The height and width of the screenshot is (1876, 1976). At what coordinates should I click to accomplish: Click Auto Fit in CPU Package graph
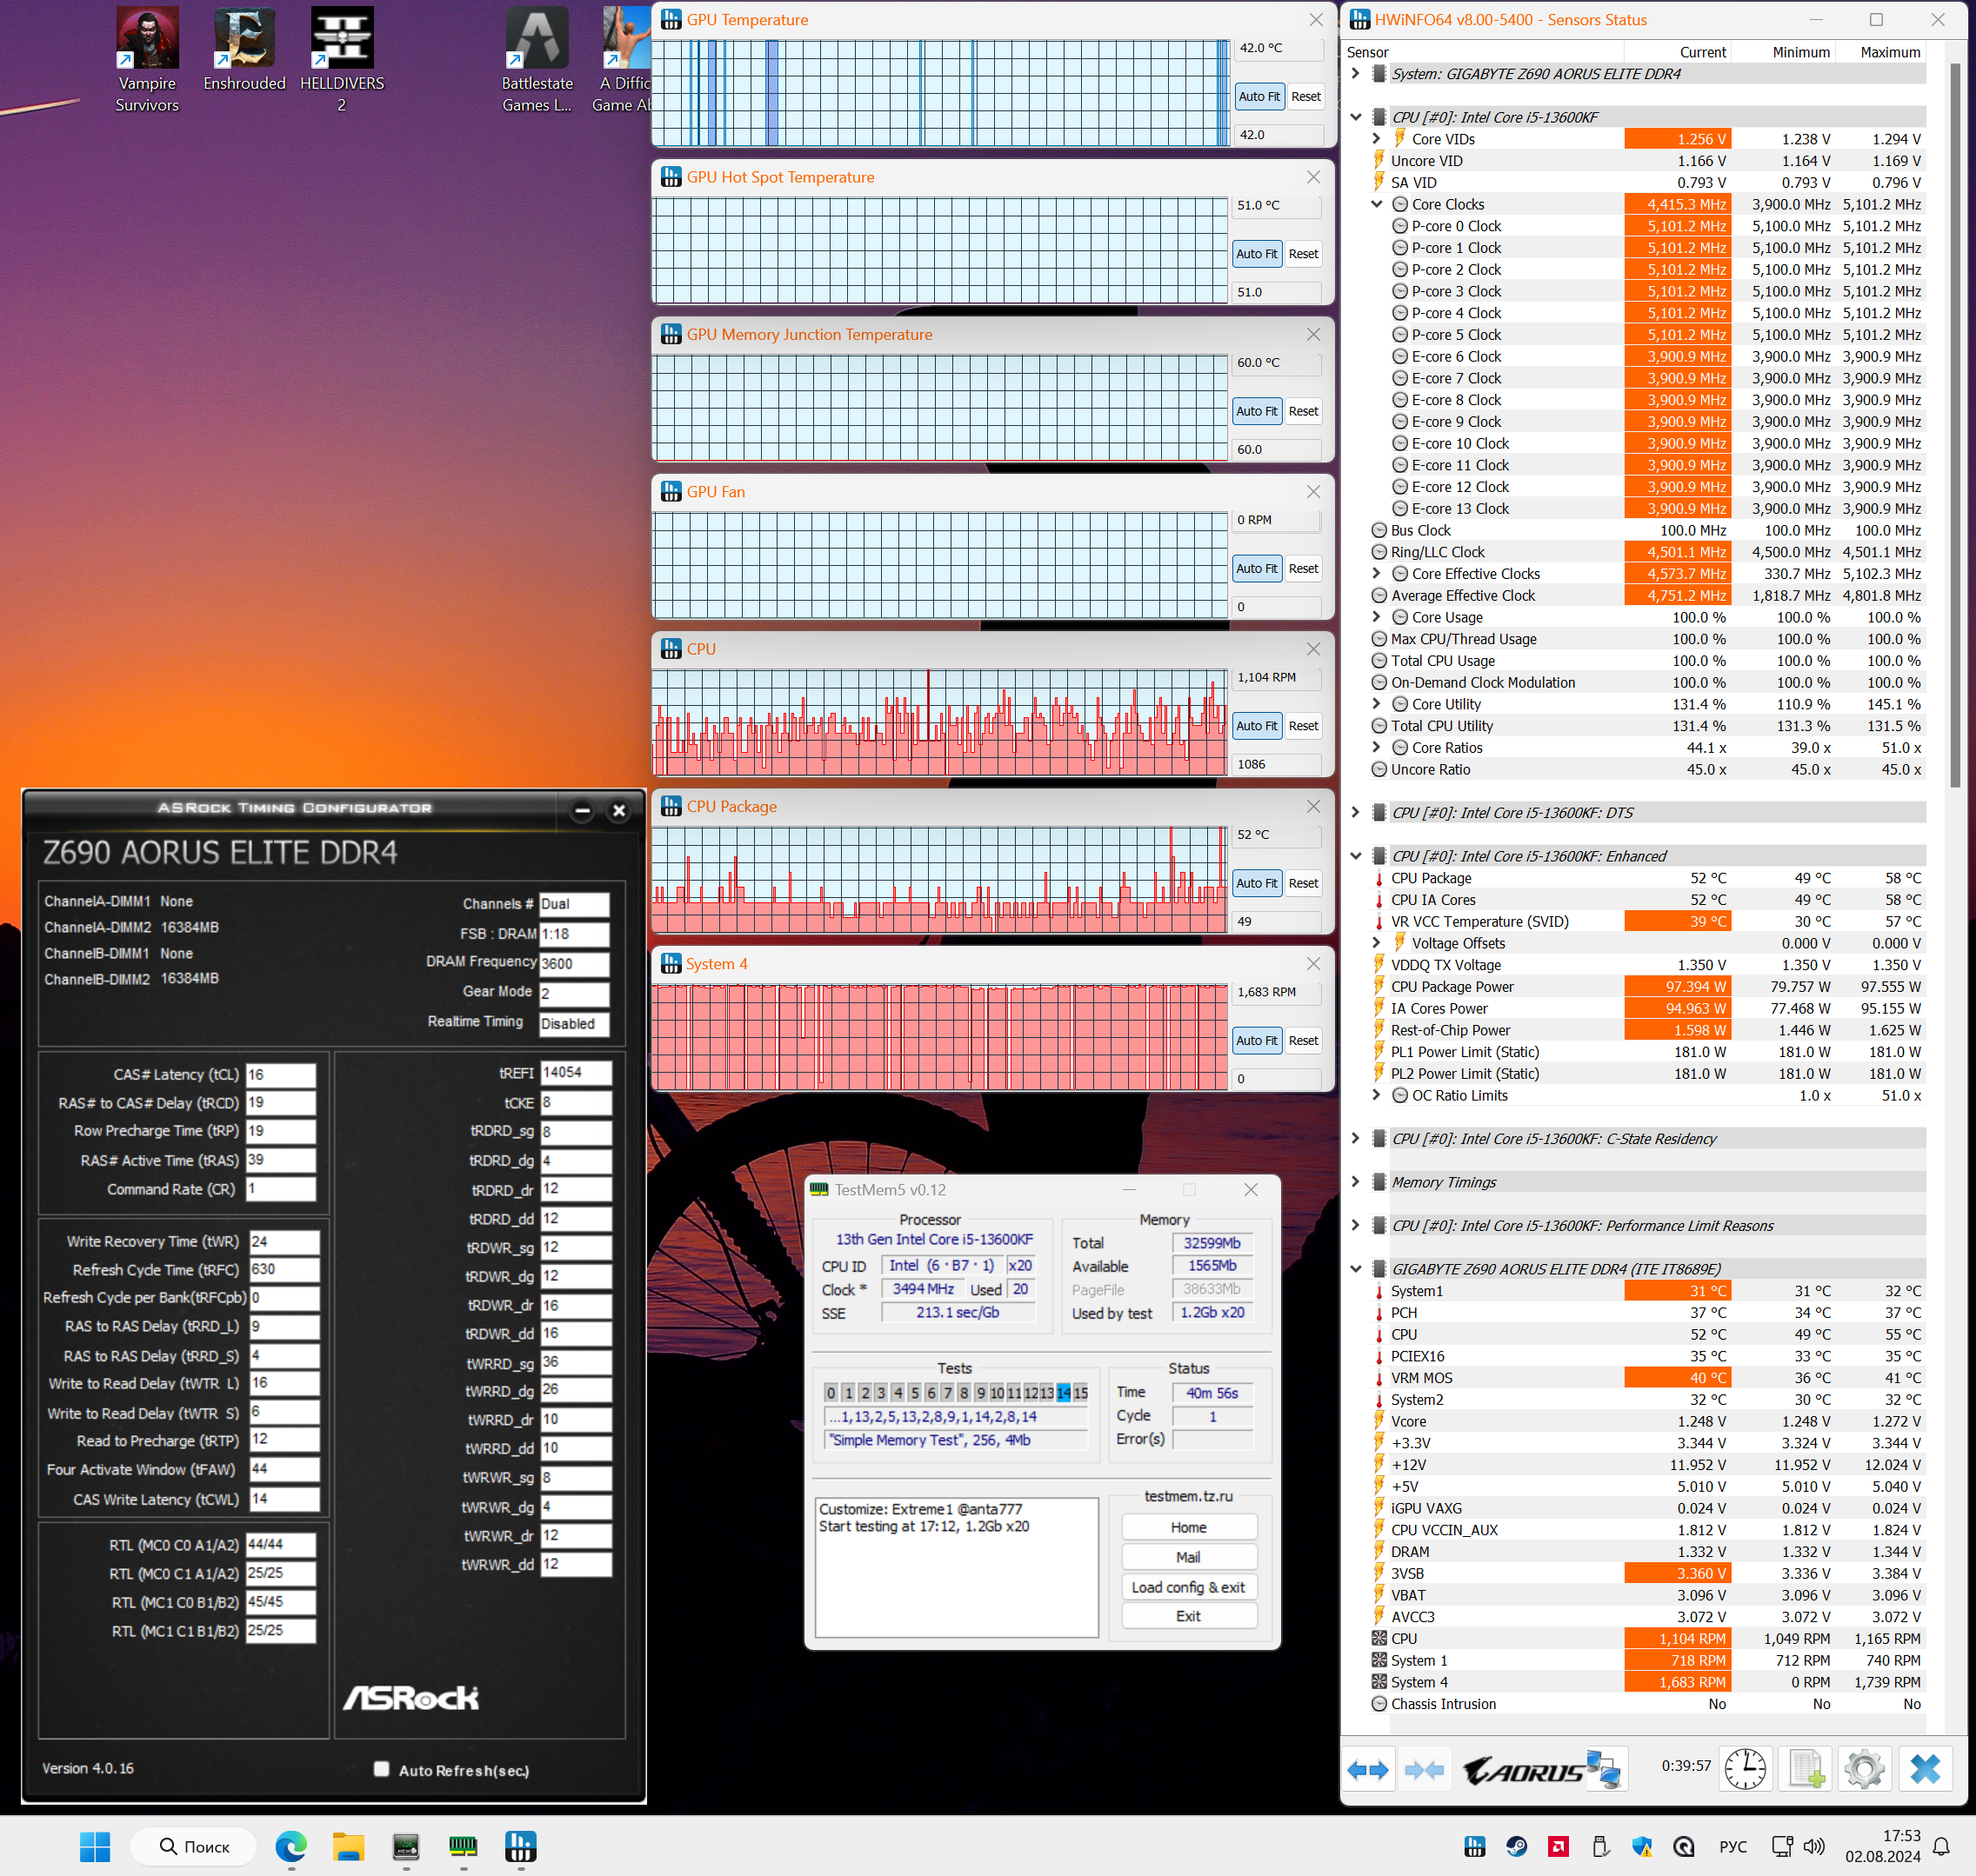tap(1256, 883)
